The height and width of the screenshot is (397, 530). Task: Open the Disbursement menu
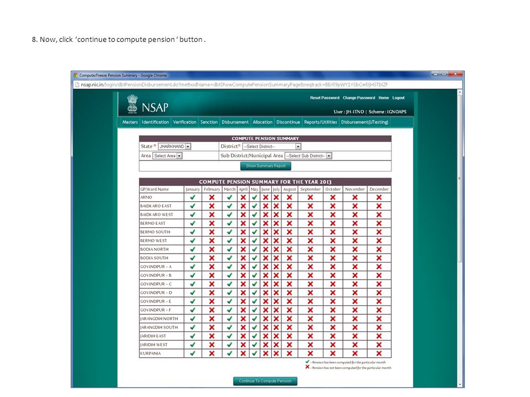tap(235, 122)
